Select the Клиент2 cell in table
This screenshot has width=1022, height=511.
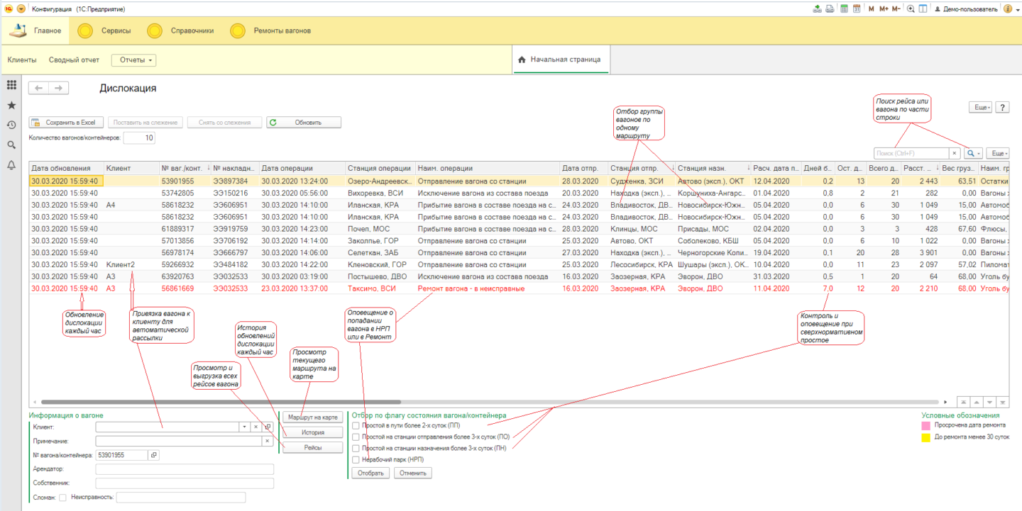click(131, 264)
